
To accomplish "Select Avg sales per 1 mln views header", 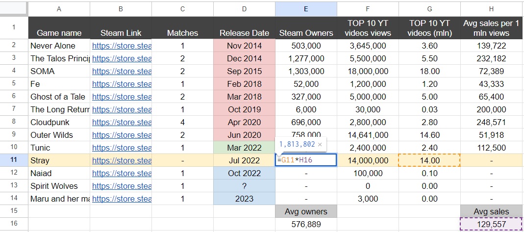I will [492, 28].
